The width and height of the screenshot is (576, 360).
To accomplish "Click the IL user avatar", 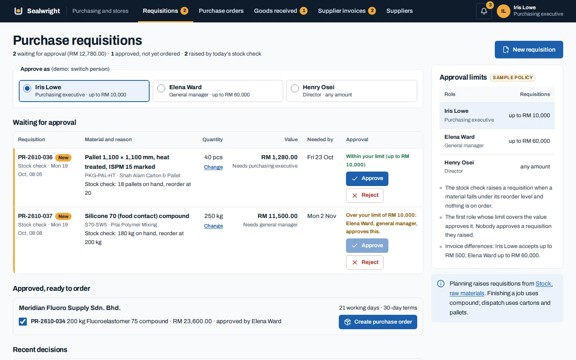I will pyautogui.click(x=504, y=11).
